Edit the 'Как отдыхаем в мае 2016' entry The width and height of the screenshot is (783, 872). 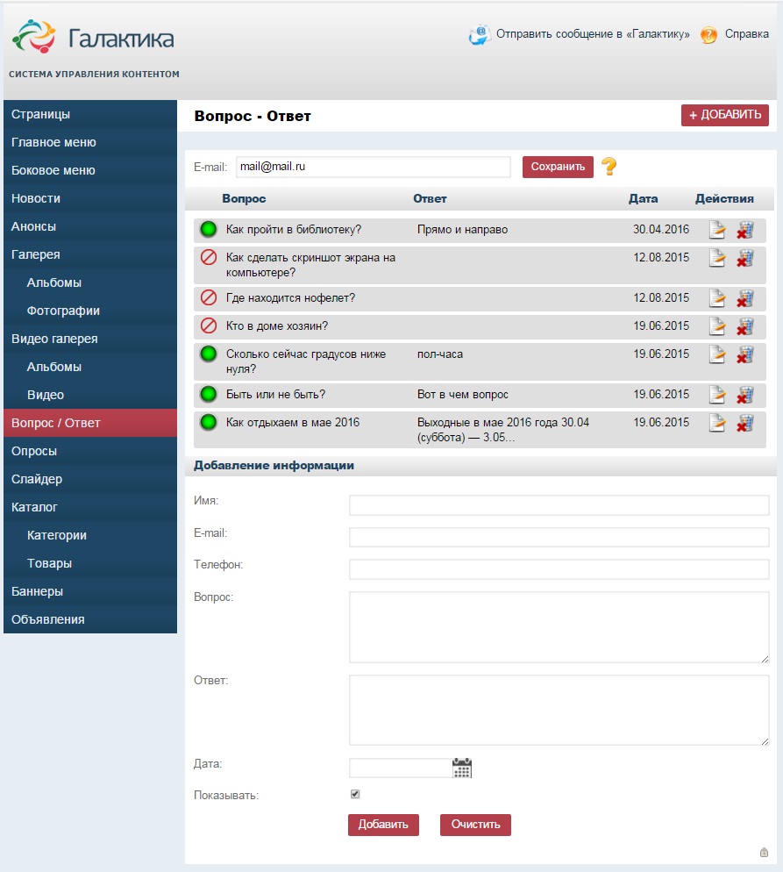point(717,423)
